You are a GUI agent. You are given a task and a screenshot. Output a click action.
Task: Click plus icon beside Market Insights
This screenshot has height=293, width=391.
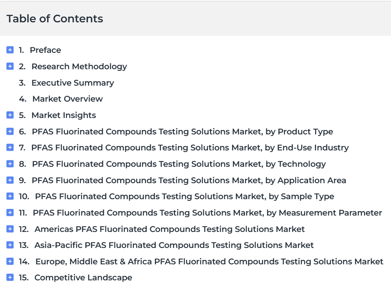pos(10,115)
